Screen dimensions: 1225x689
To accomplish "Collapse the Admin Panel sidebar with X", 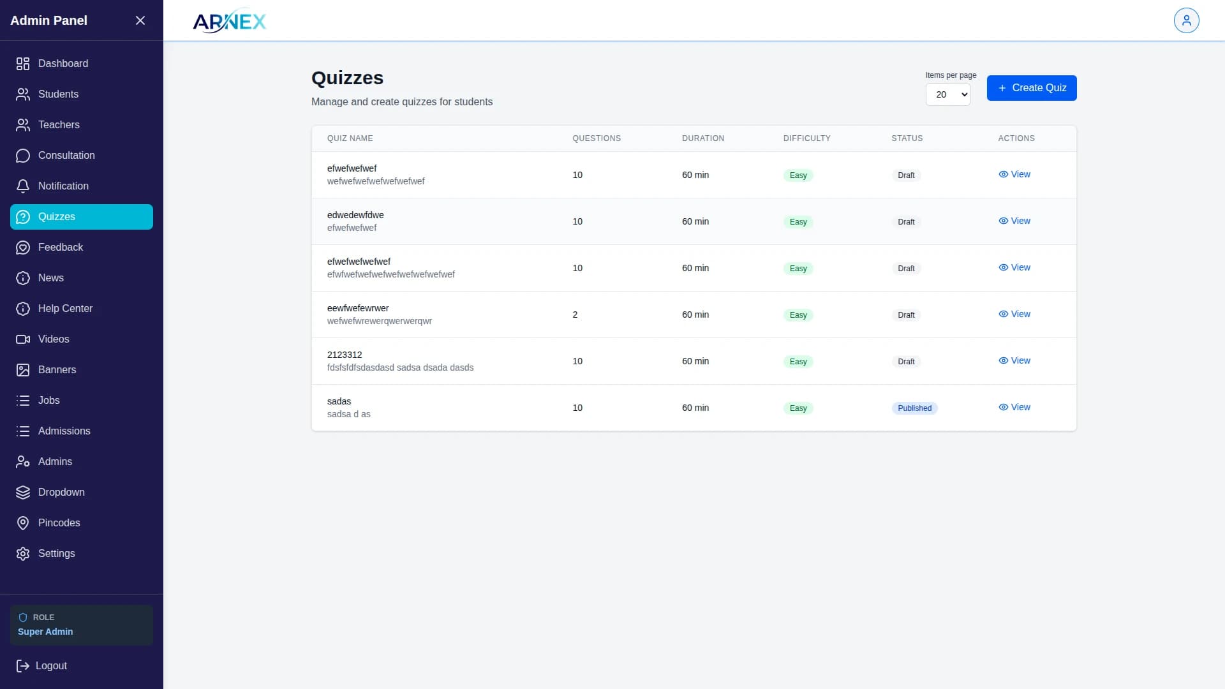I will [140, 20].
